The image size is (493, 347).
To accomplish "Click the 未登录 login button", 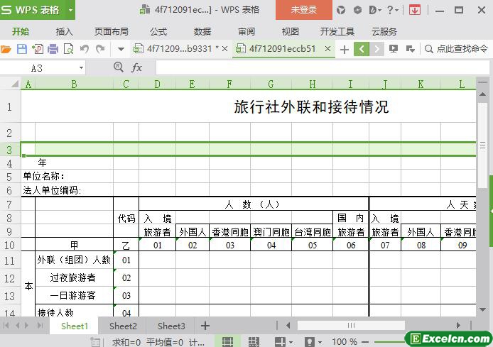I will click(x=303, y=10).
